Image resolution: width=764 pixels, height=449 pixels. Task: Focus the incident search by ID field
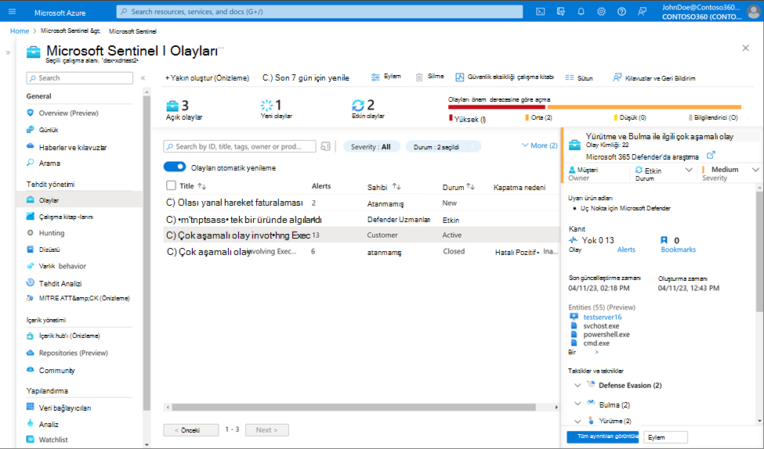coord(240,146)
